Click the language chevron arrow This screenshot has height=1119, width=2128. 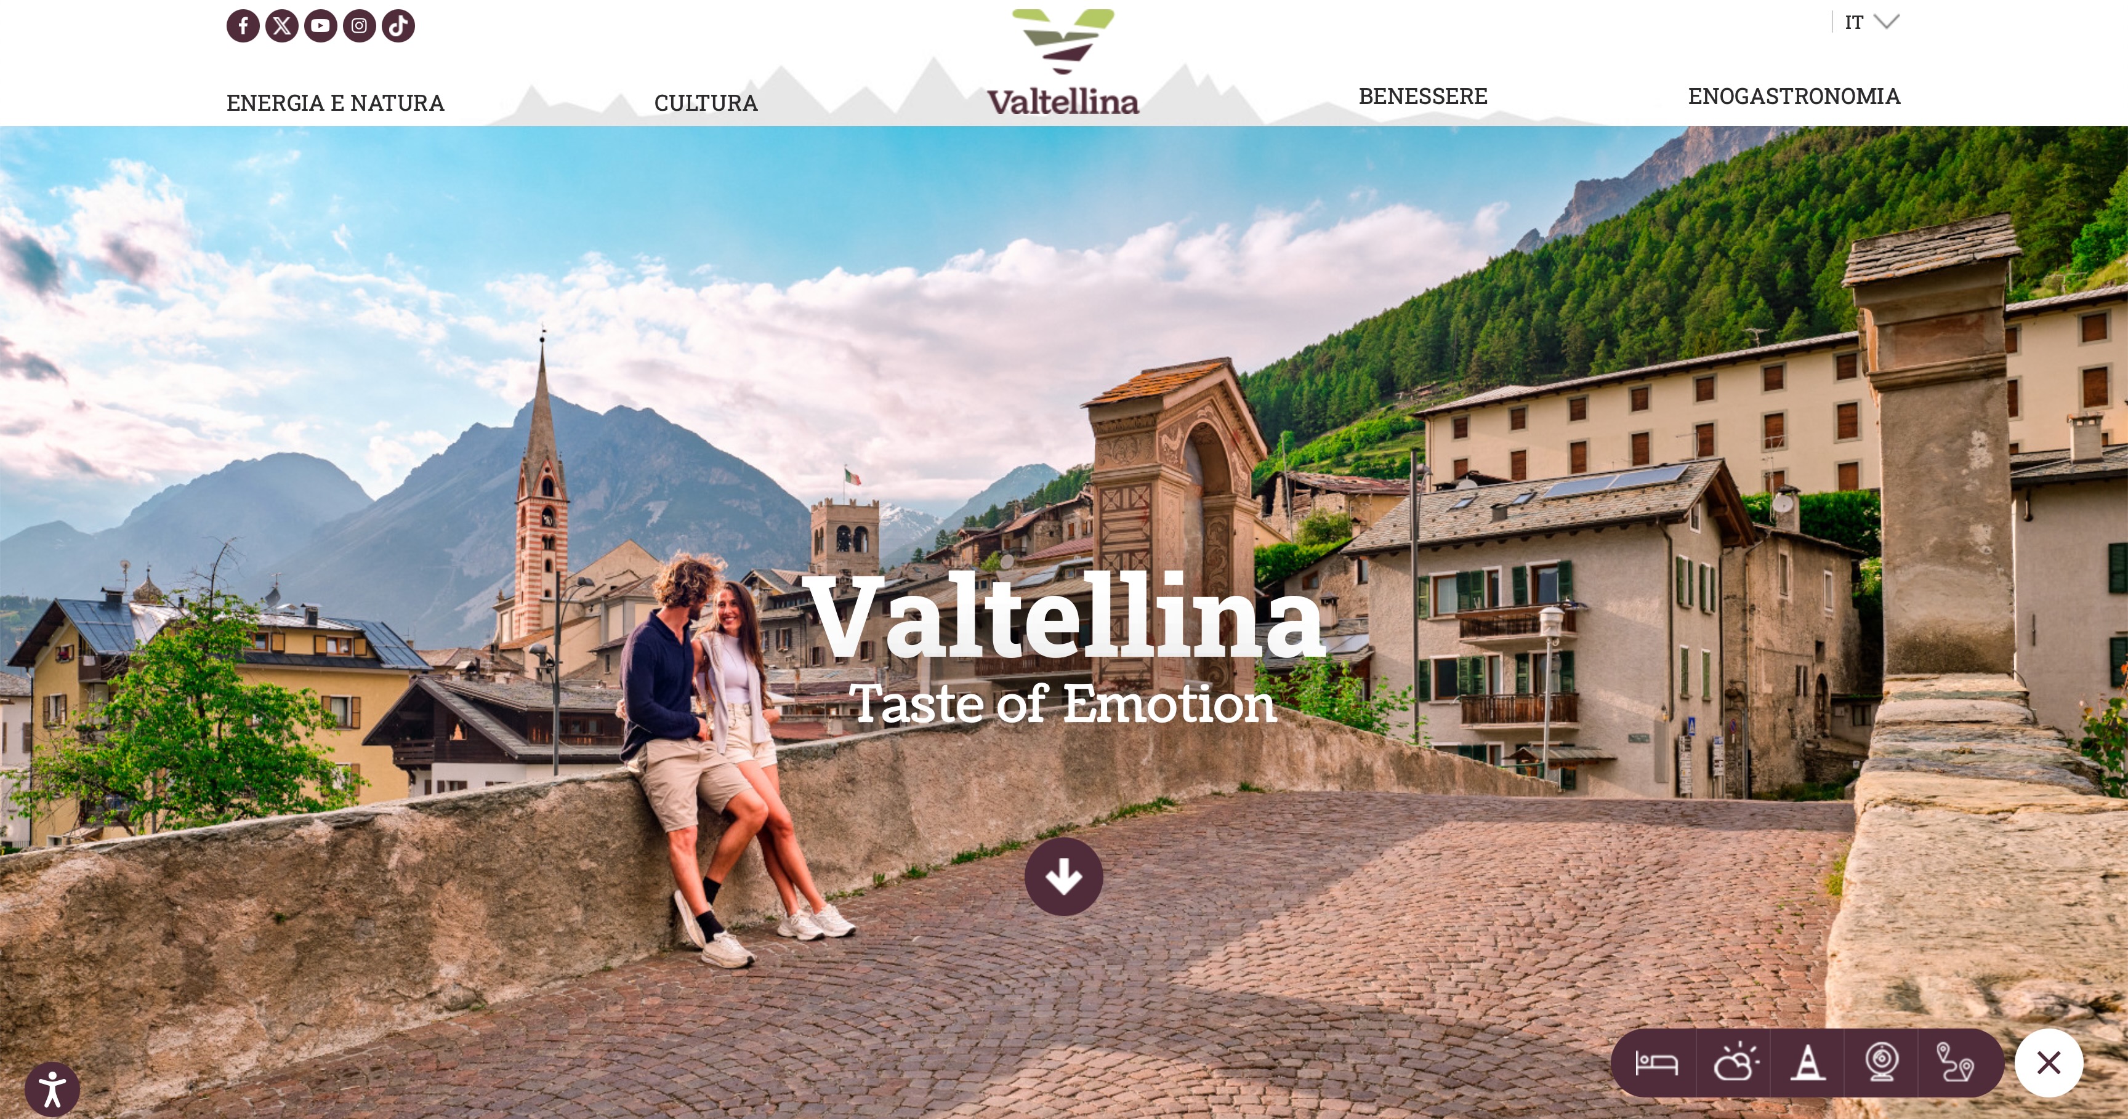1887,22
